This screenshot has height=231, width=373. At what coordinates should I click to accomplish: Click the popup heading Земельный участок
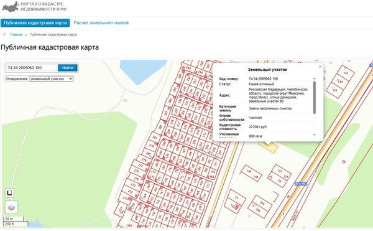click(x=267, y=70)
